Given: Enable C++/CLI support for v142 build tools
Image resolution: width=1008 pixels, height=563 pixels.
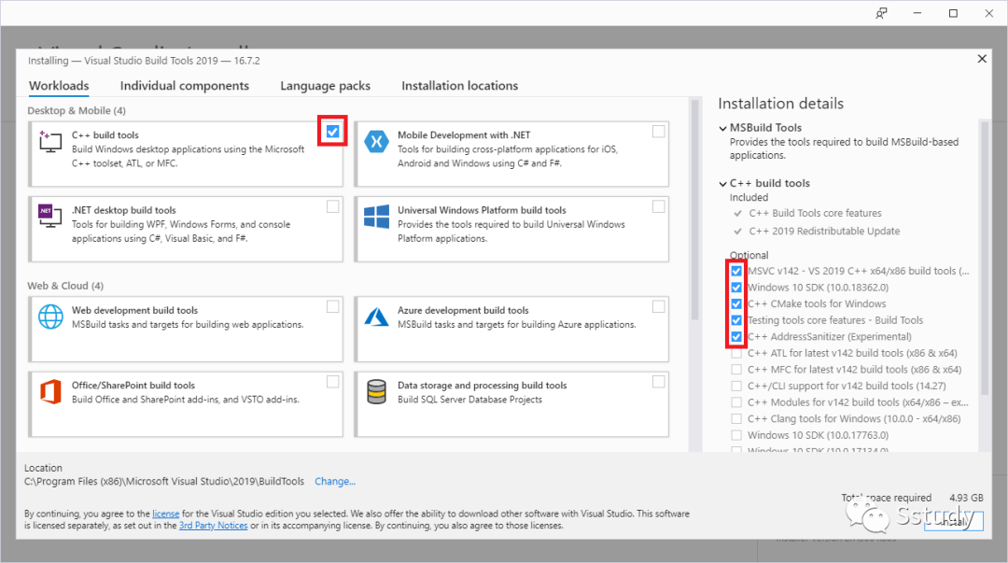Looking at the screenshot, I should [x=736, y=386].
